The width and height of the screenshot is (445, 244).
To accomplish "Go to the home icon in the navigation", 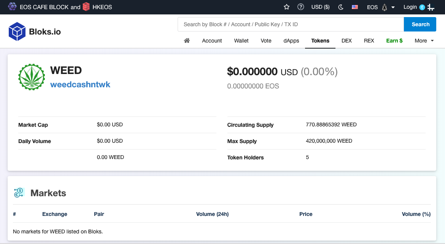I will tap(187, 41).
